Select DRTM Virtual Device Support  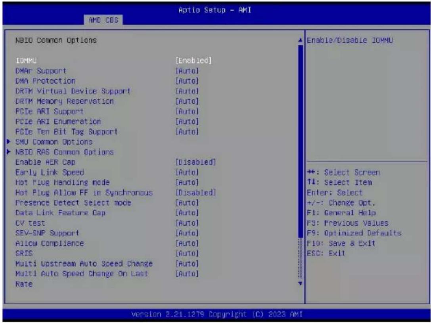[73, 91]
